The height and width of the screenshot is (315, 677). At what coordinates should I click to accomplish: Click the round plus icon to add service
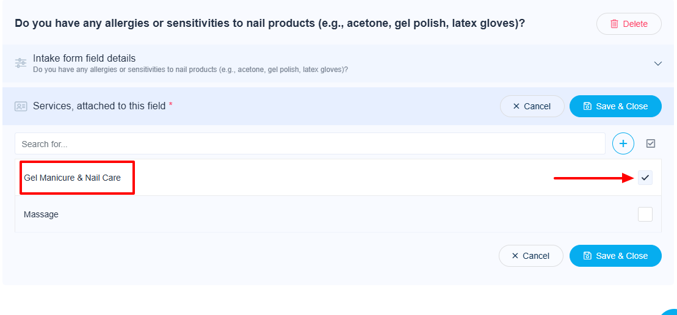[623, 143]
